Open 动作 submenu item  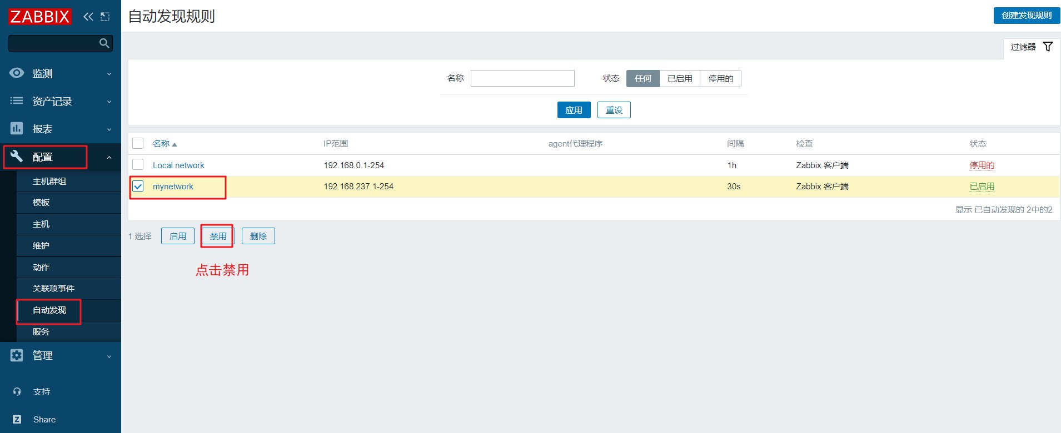coord(69,267)
